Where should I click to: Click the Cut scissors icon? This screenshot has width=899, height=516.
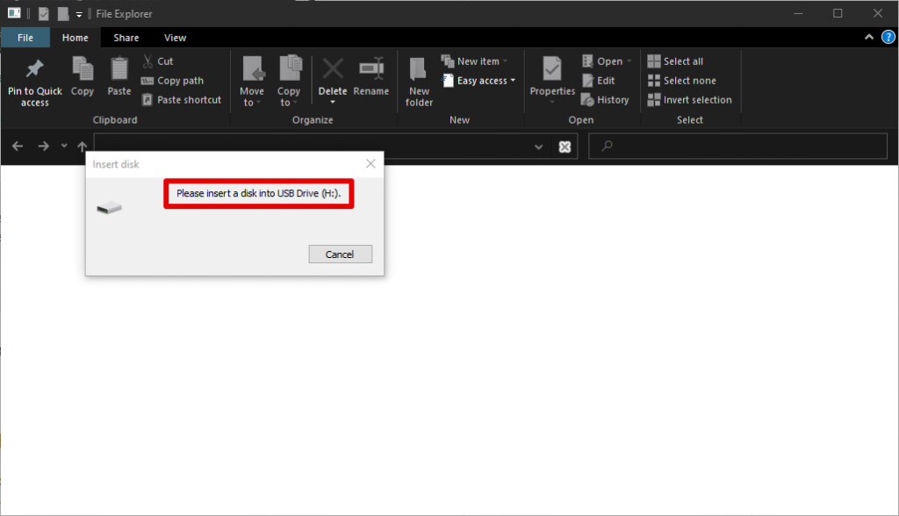(x=149, y=61)
